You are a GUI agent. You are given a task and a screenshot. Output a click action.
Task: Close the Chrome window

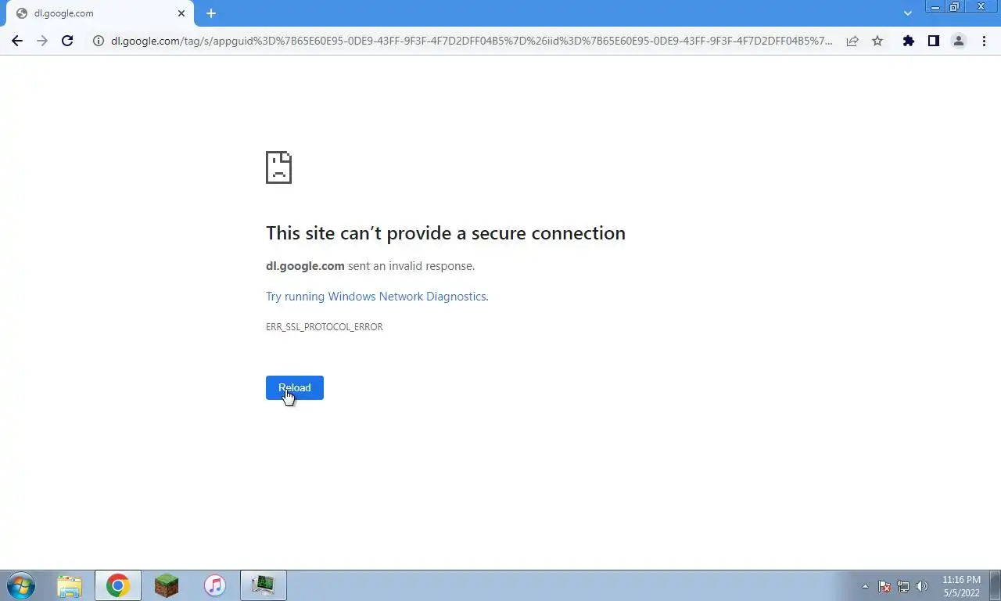(x=981, y=7)
